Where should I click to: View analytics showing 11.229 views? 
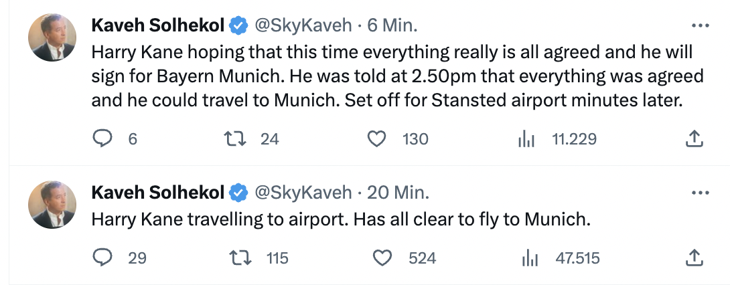tap(527, 139)
